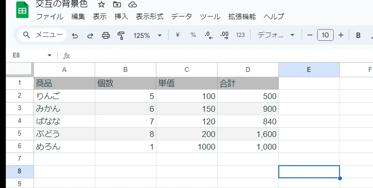Select the cell みかん
The image size is (373, 188).
[x=64, y=109]
